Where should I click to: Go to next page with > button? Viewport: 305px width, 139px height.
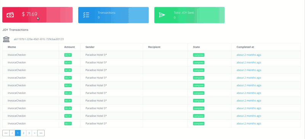click(35, 133)
